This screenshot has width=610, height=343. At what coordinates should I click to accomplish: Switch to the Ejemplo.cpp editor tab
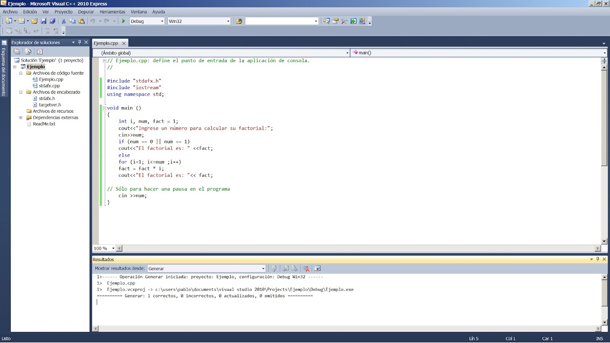click(x=107, y=43)
